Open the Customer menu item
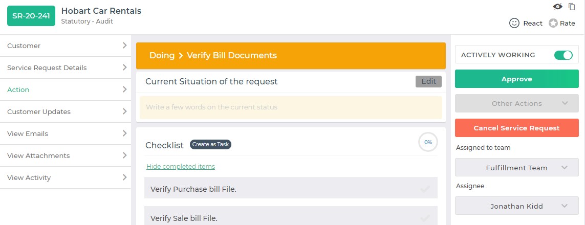 (x=66, y=46)
